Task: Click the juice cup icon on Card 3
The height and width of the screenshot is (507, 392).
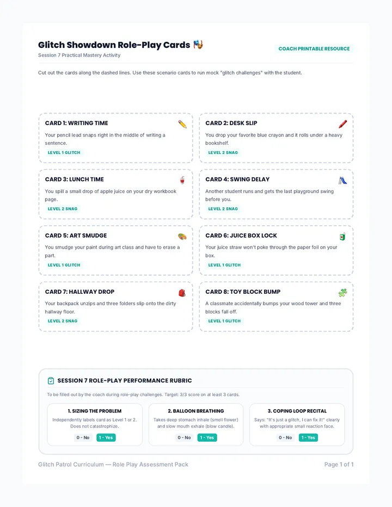Action: 182,181
